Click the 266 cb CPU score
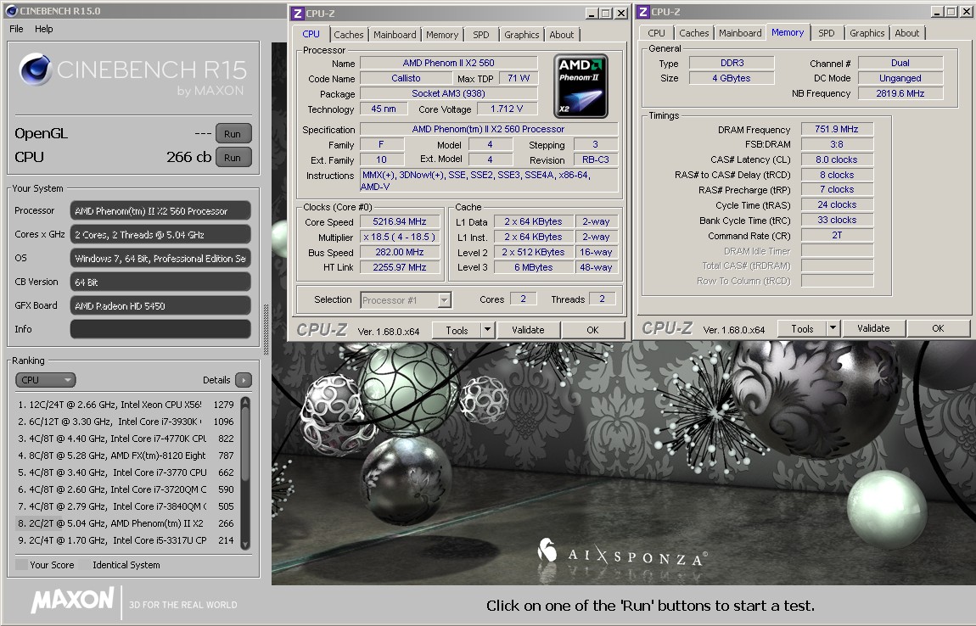Screen dimensions: 976x626 188,158
